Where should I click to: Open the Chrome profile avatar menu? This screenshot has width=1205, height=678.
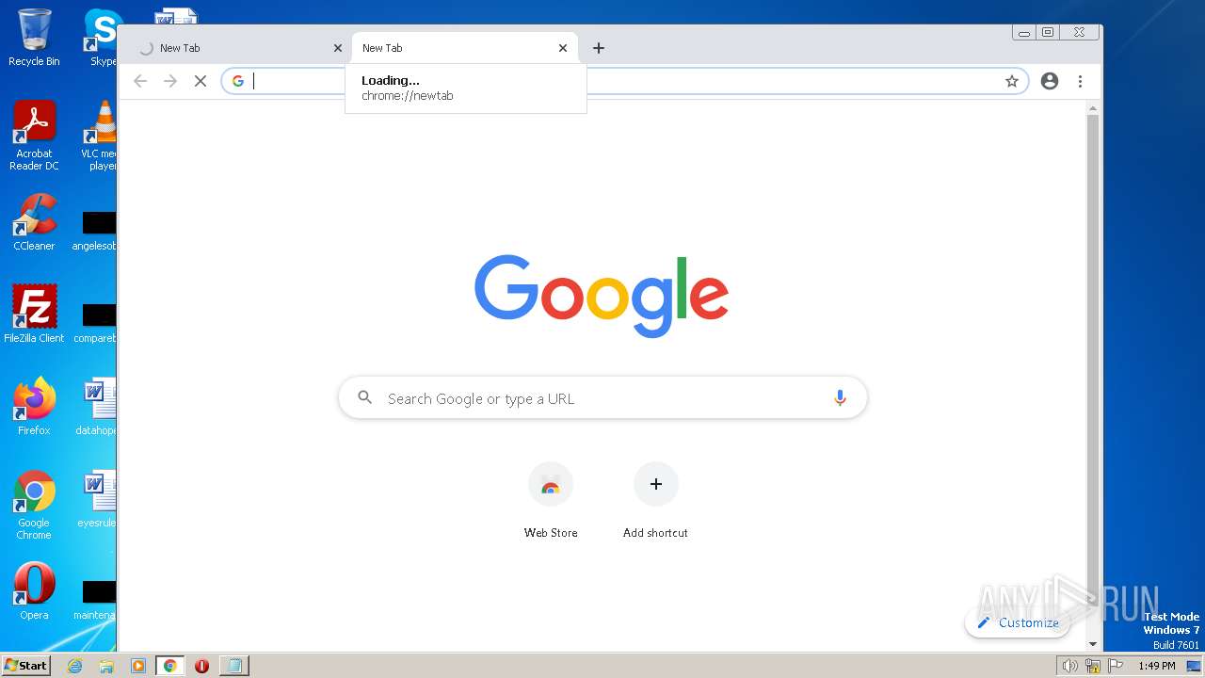pos(1050,81)
